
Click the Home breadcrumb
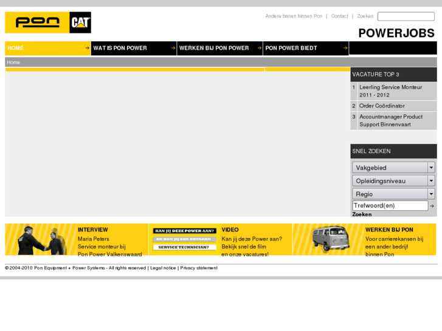coord(13,63)
